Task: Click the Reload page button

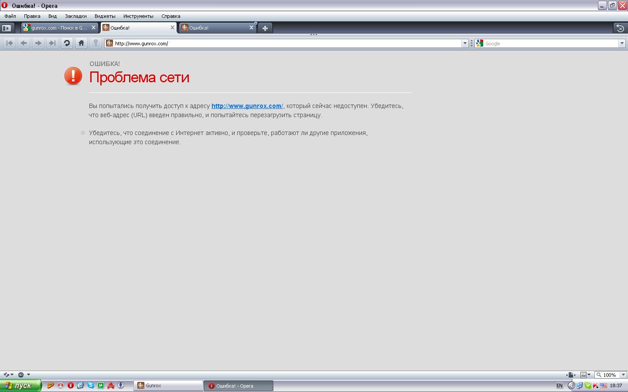Action: coord(67,43)
